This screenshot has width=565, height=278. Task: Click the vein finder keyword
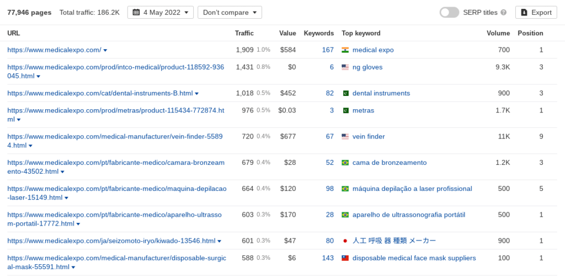(x=369, y=136)
